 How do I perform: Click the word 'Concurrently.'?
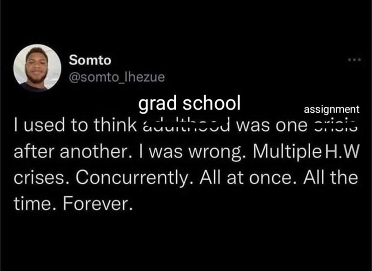point(126,178)
